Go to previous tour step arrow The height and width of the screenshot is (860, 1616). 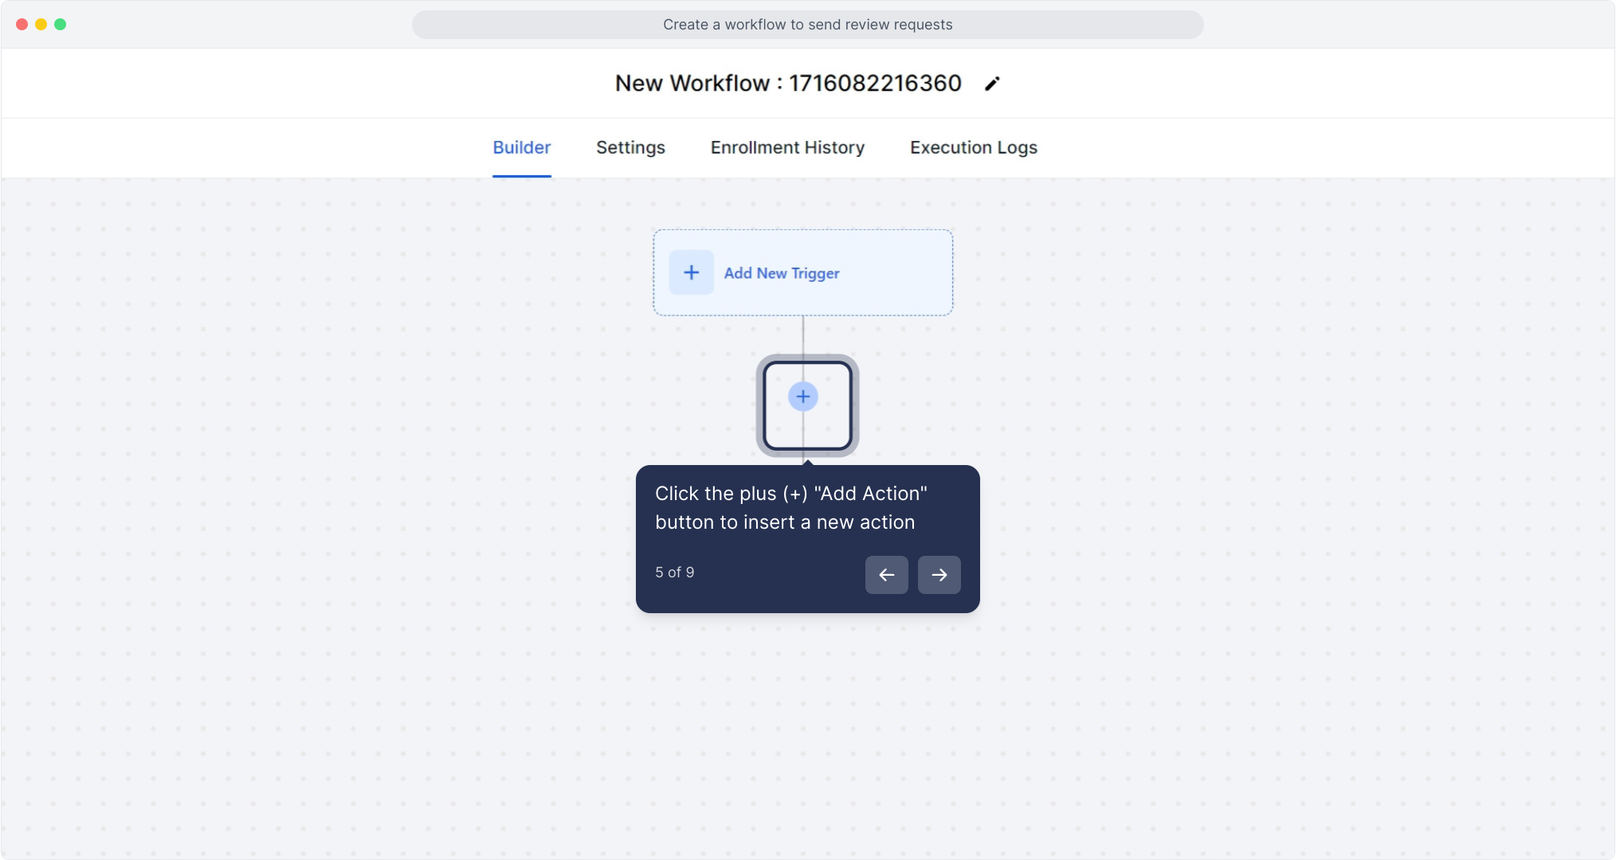886,575
